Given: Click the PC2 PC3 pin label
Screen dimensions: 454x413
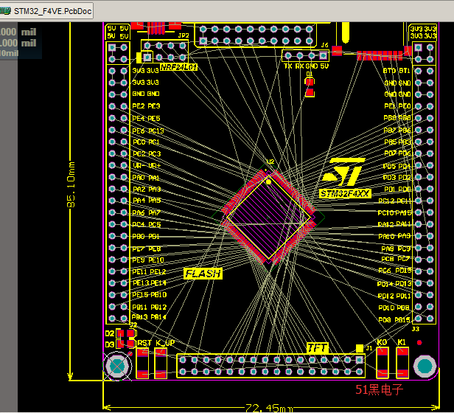Looking at the screenshot, I should click(x=147, y=154).
